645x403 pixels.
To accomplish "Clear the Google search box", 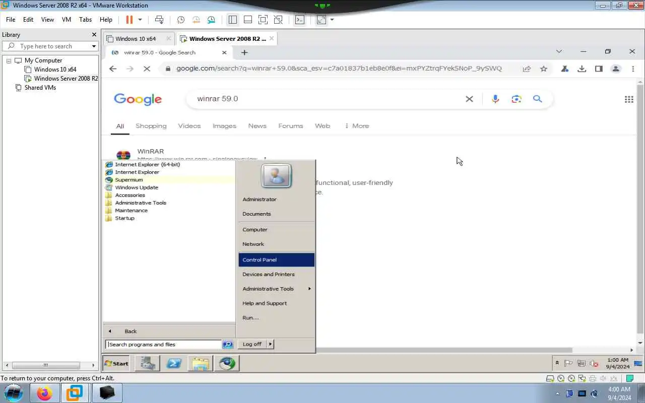I will [469, 99].
